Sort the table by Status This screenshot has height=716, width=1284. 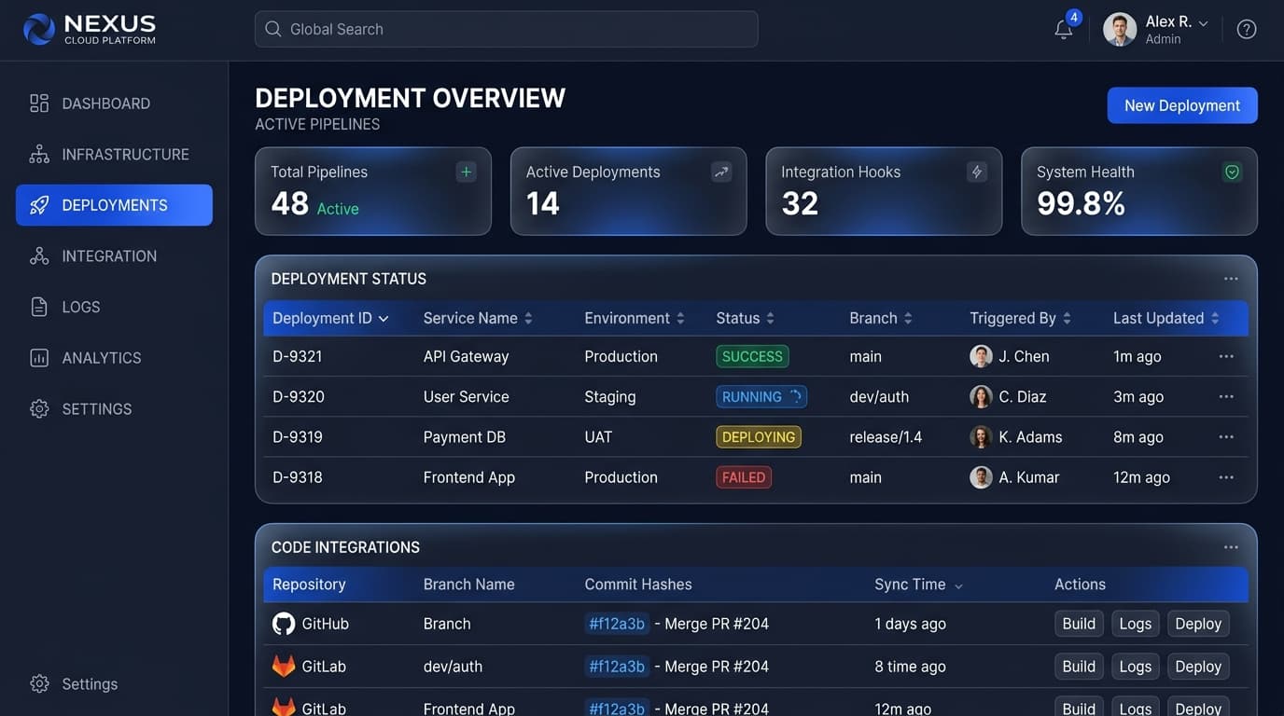pyautogui.click(x=745, y=318)
